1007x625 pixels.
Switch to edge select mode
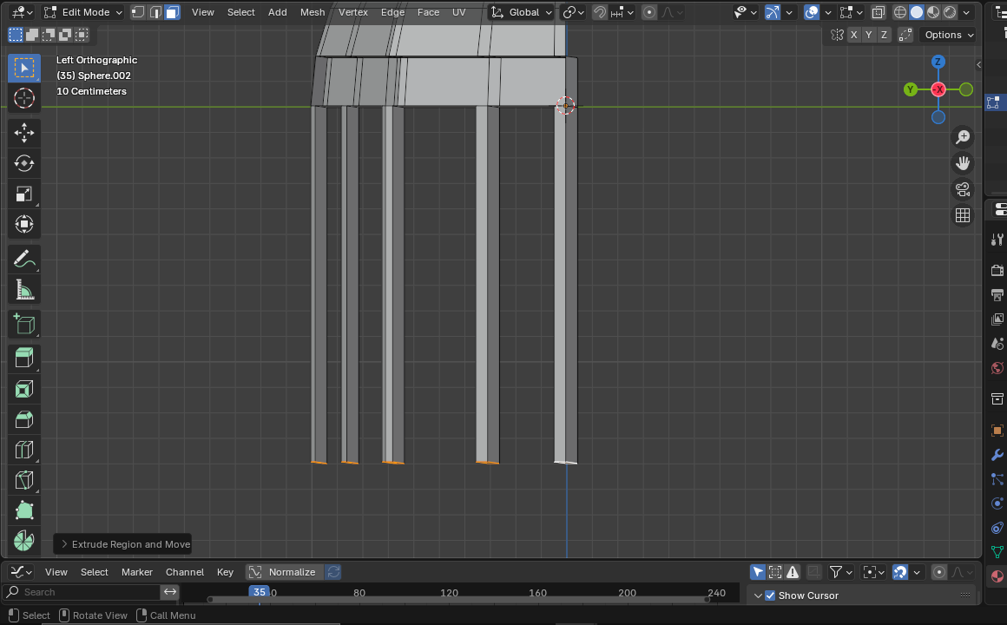coord(155,12)
